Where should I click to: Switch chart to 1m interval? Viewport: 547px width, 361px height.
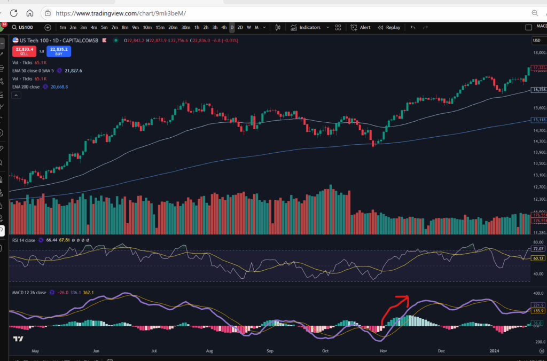coord(63,27)
